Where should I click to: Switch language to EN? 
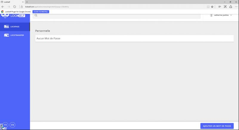tap(12, 125)
